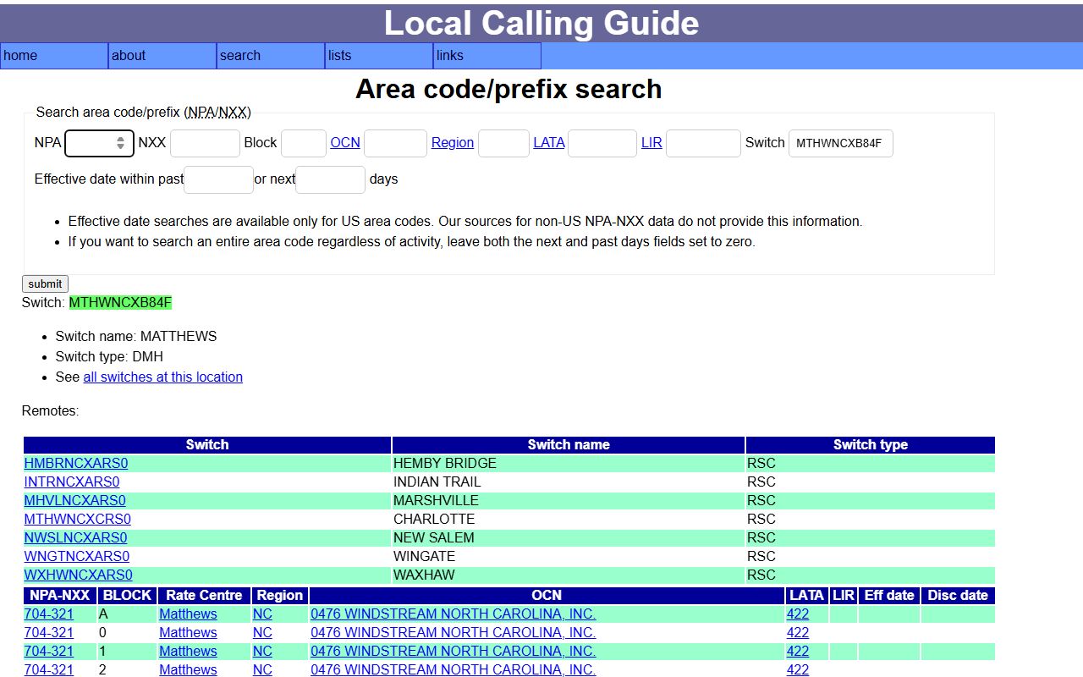
Task: Focus the Region input field
Action: [x=503, y=143]
